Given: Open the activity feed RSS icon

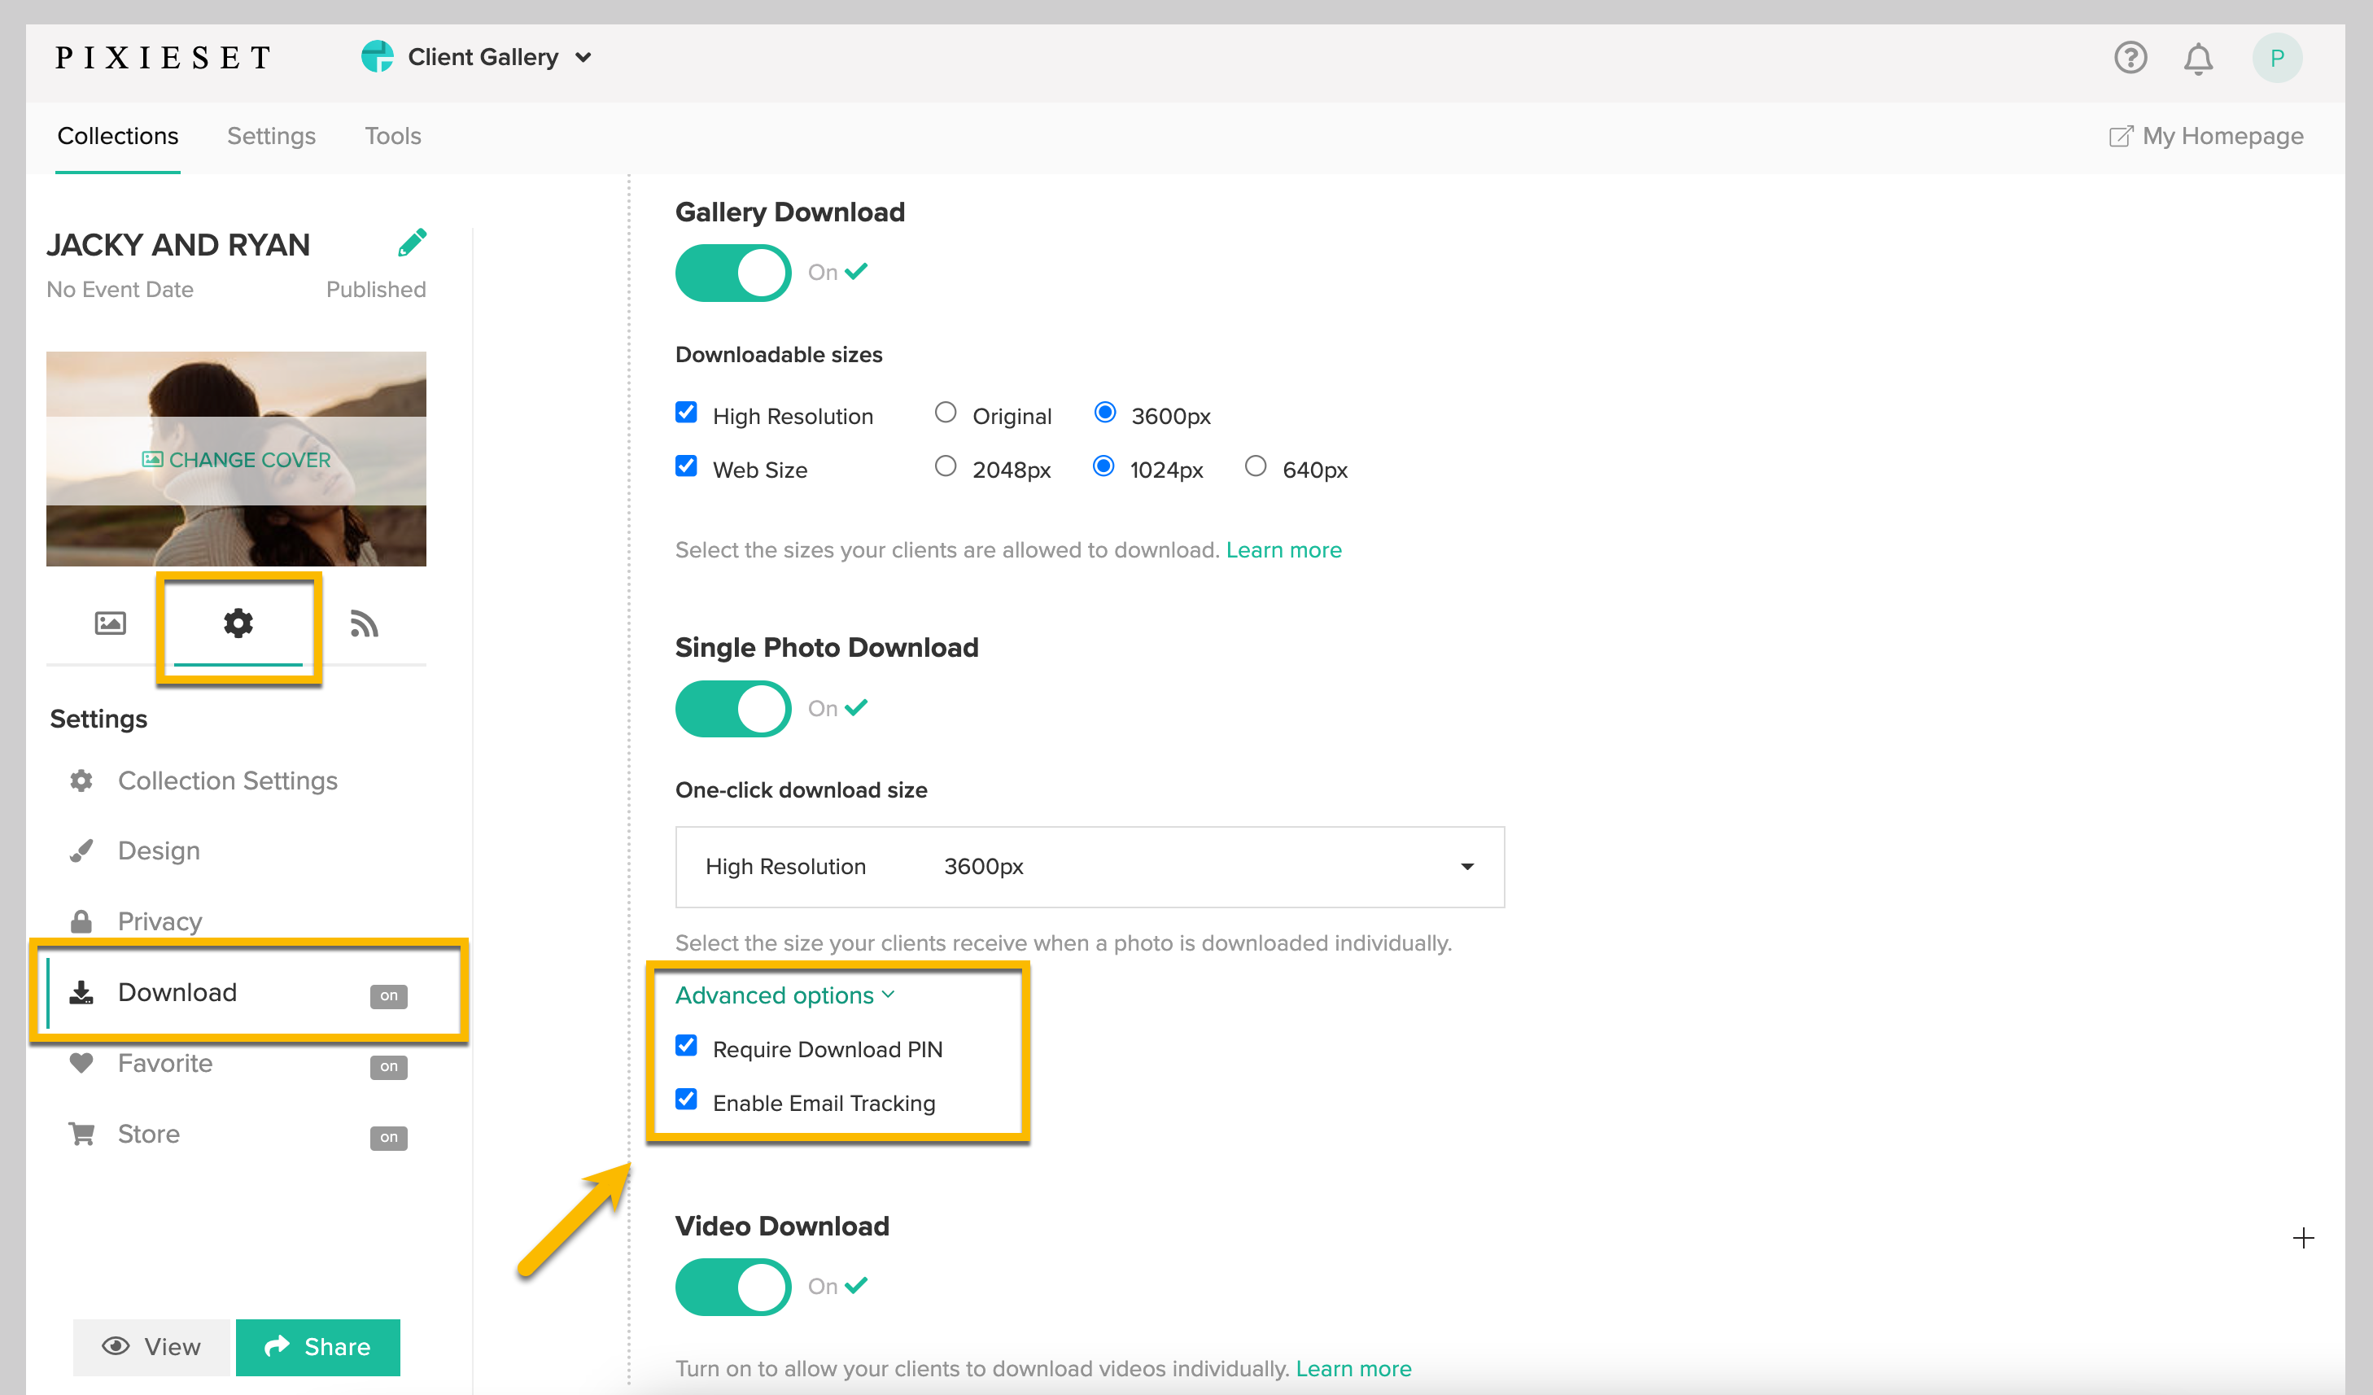Looking at the screenshot, I should [364, 623].
